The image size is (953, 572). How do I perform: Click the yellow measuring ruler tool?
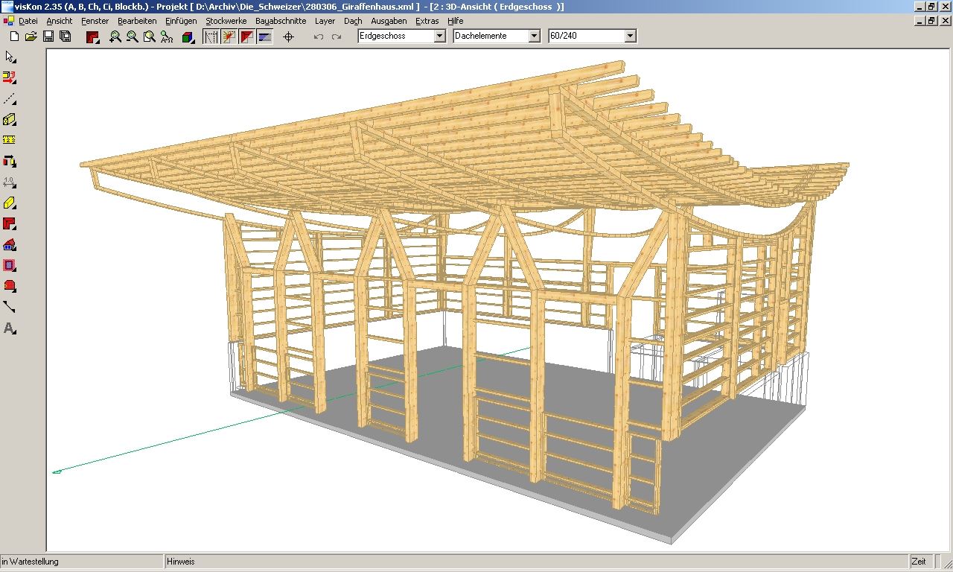click(x=10, y=140)
